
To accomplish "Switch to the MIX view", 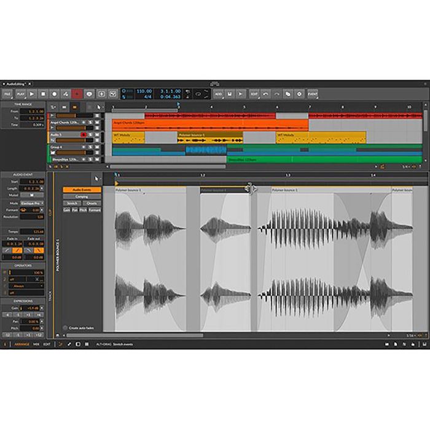I will tap(36, 344).
